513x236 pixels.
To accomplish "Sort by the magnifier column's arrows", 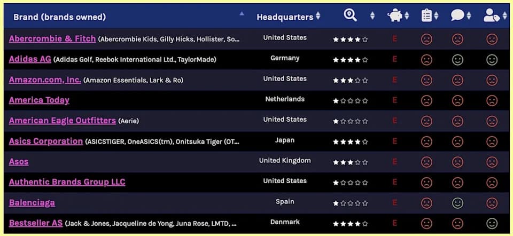I will [372, 15].
